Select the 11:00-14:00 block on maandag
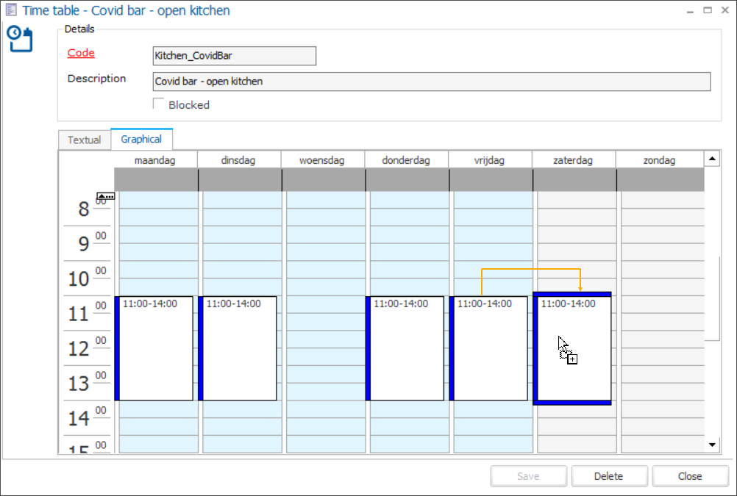The image size is (737, 496). tap(155, 348)
